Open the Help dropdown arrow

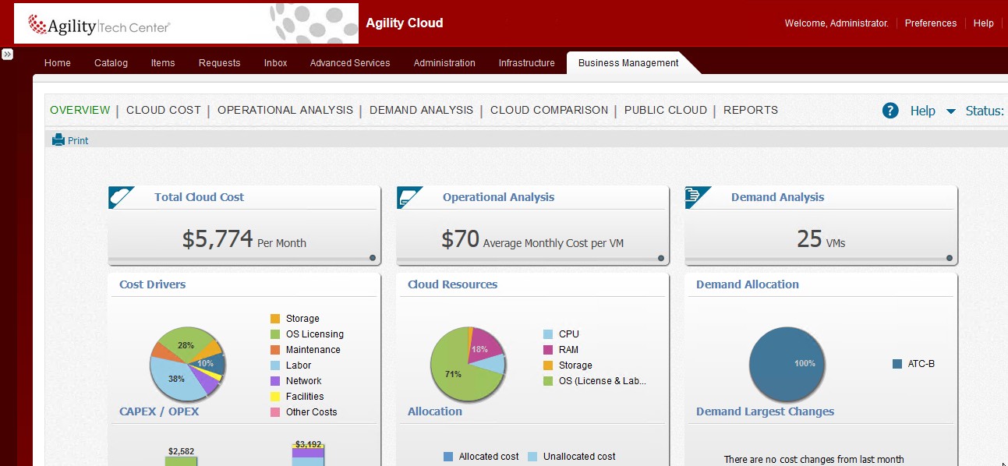tap(950, 111)
